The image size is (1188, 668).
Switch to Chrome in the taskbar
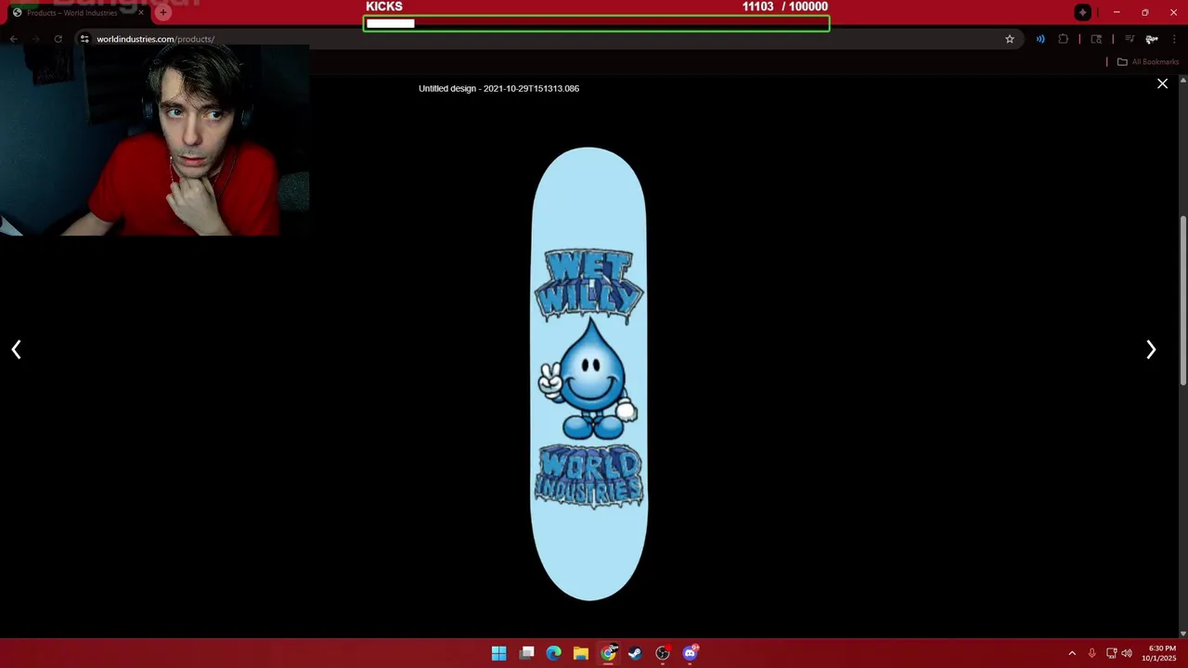click(608, 653)
